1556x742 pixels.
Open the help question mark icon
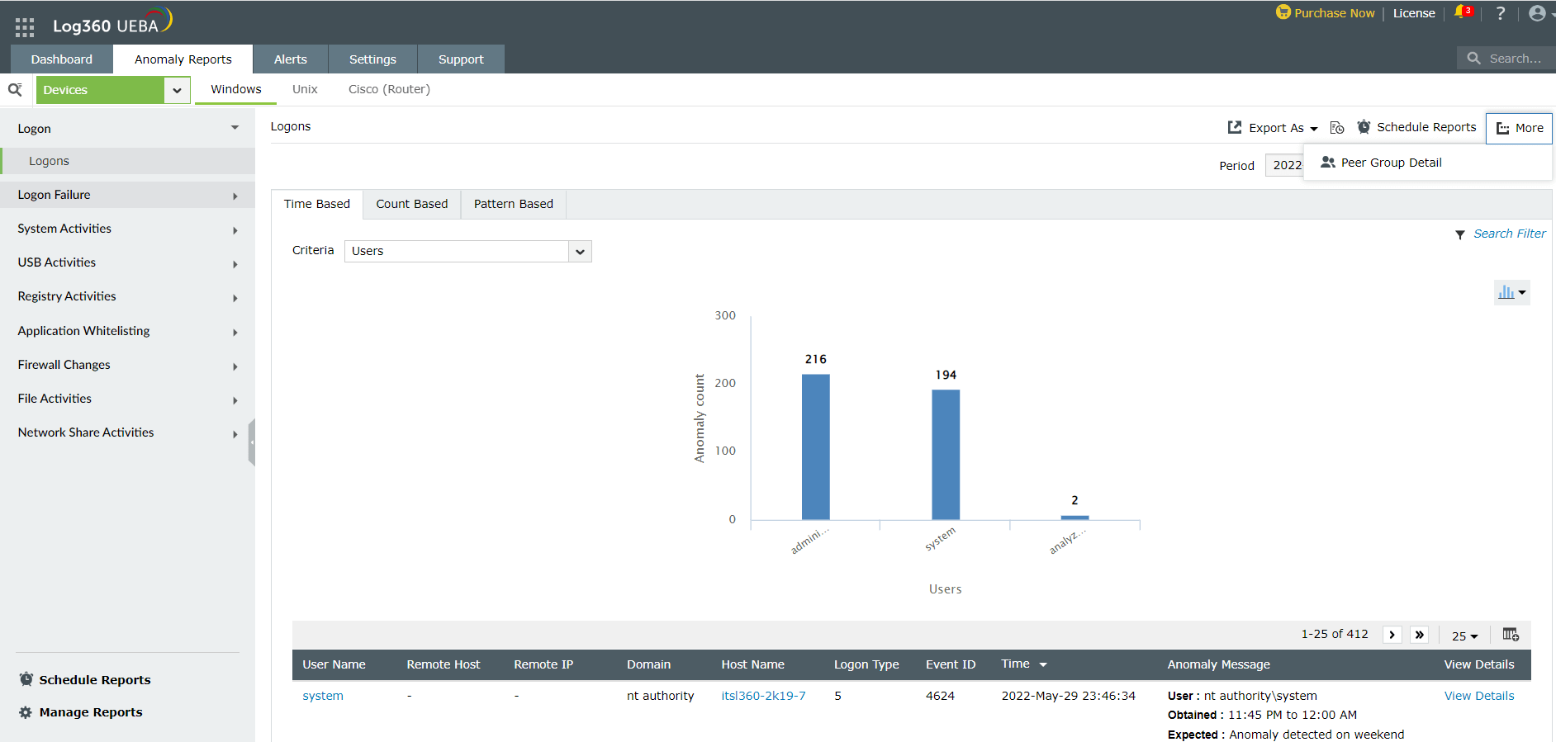click(1501, 13)
